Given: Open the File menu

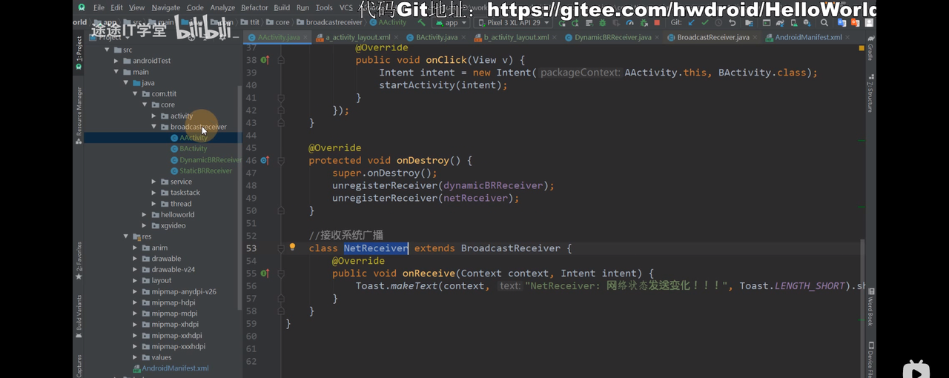Looking at the screenshot, I should coord(99,7).
